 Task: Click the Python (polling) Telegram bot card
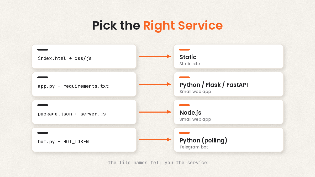(x=228, y=140)
